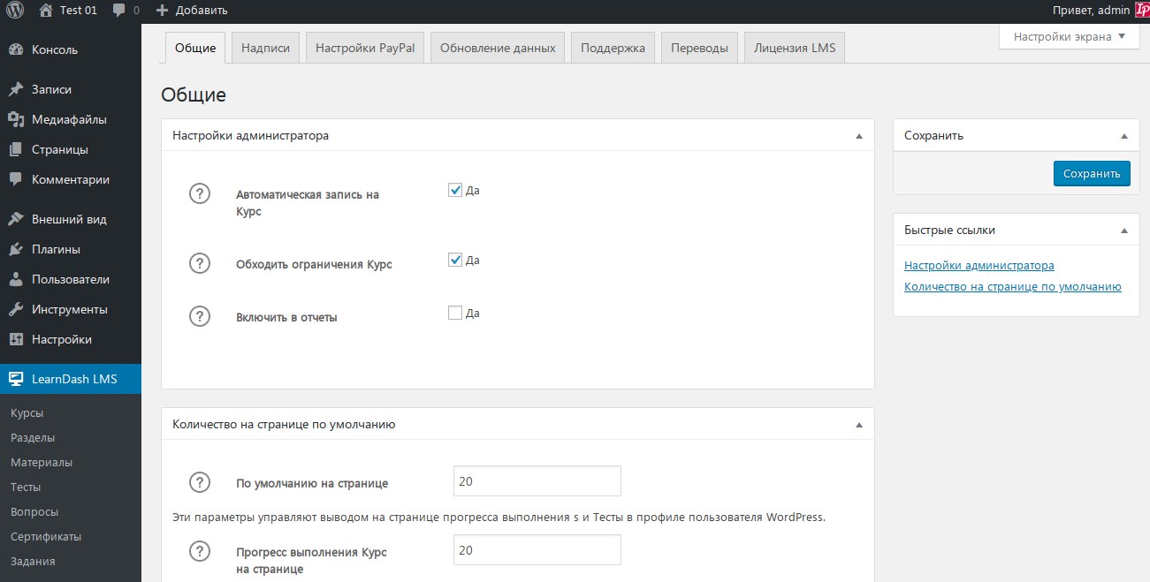Open the Записи menu item
This screenshot has height=582, width=1150.
71,89
